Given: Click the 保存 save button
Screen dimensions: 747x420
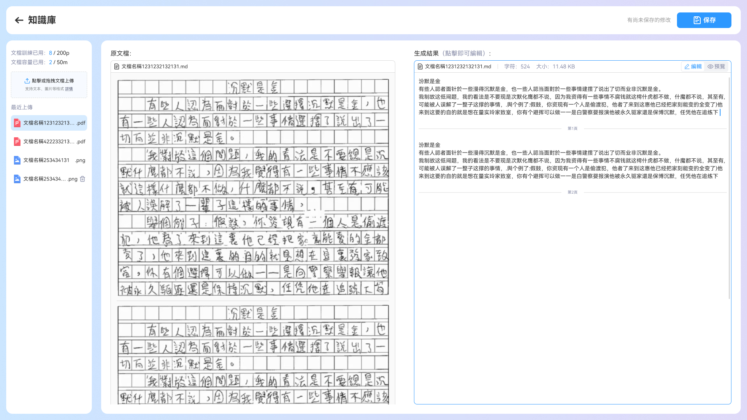Looking at the screenshot, I should 704,20.
